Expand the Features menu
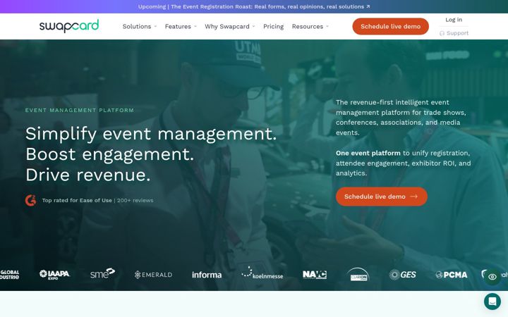 tap(181, 27)
